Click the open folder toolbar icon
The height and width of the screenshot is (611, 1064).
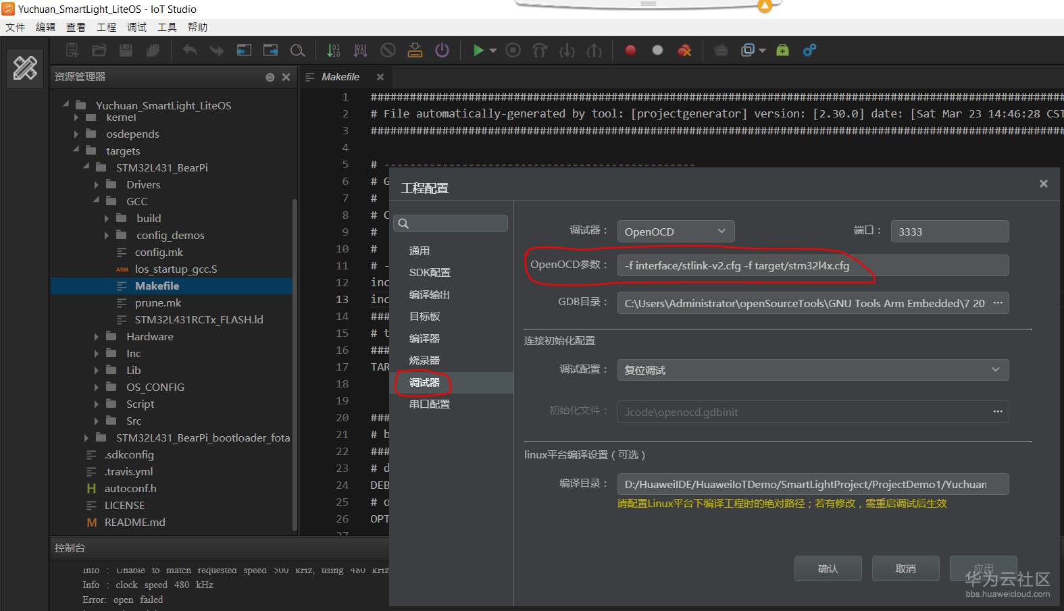[x=99, y=50]
